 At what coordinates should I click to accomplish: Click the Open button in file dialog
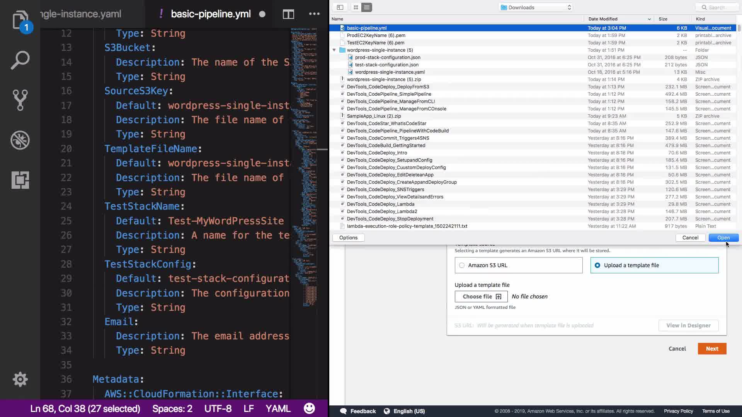(723, 237)
